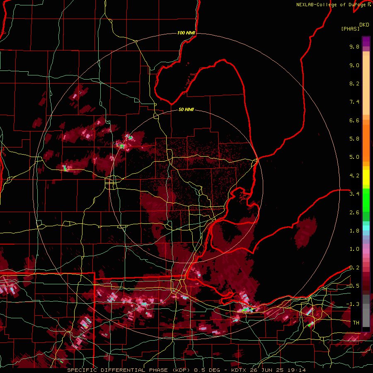The image size is (373, 373).
Task: Click the "KDTX" station identifier in caption
Action: coord(239,370)
